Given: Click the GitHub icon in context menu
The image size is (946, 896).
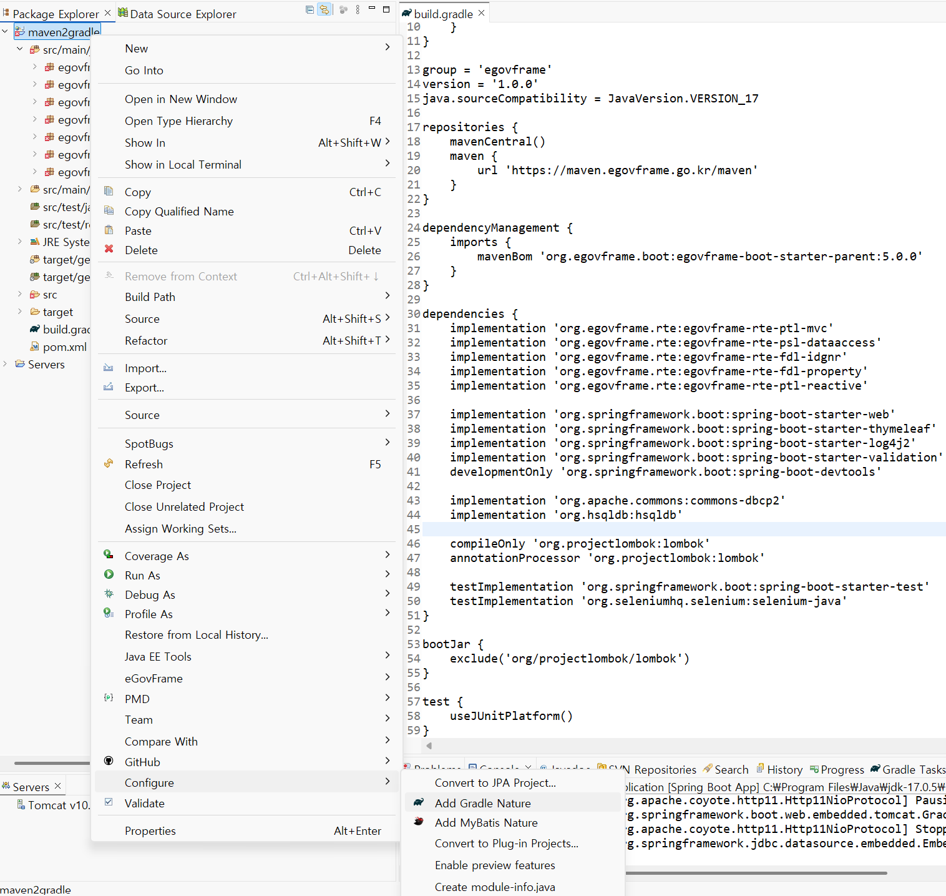Looking at the screenshot, I should (x=109, y=761).
